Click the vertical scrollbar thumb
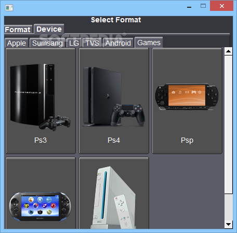 [228, 125]
